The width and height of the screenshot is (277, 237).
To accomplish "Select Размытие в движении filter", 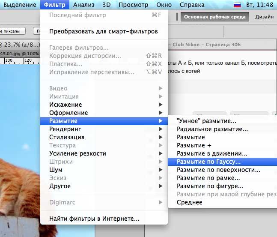I will (x=222, y=153).
